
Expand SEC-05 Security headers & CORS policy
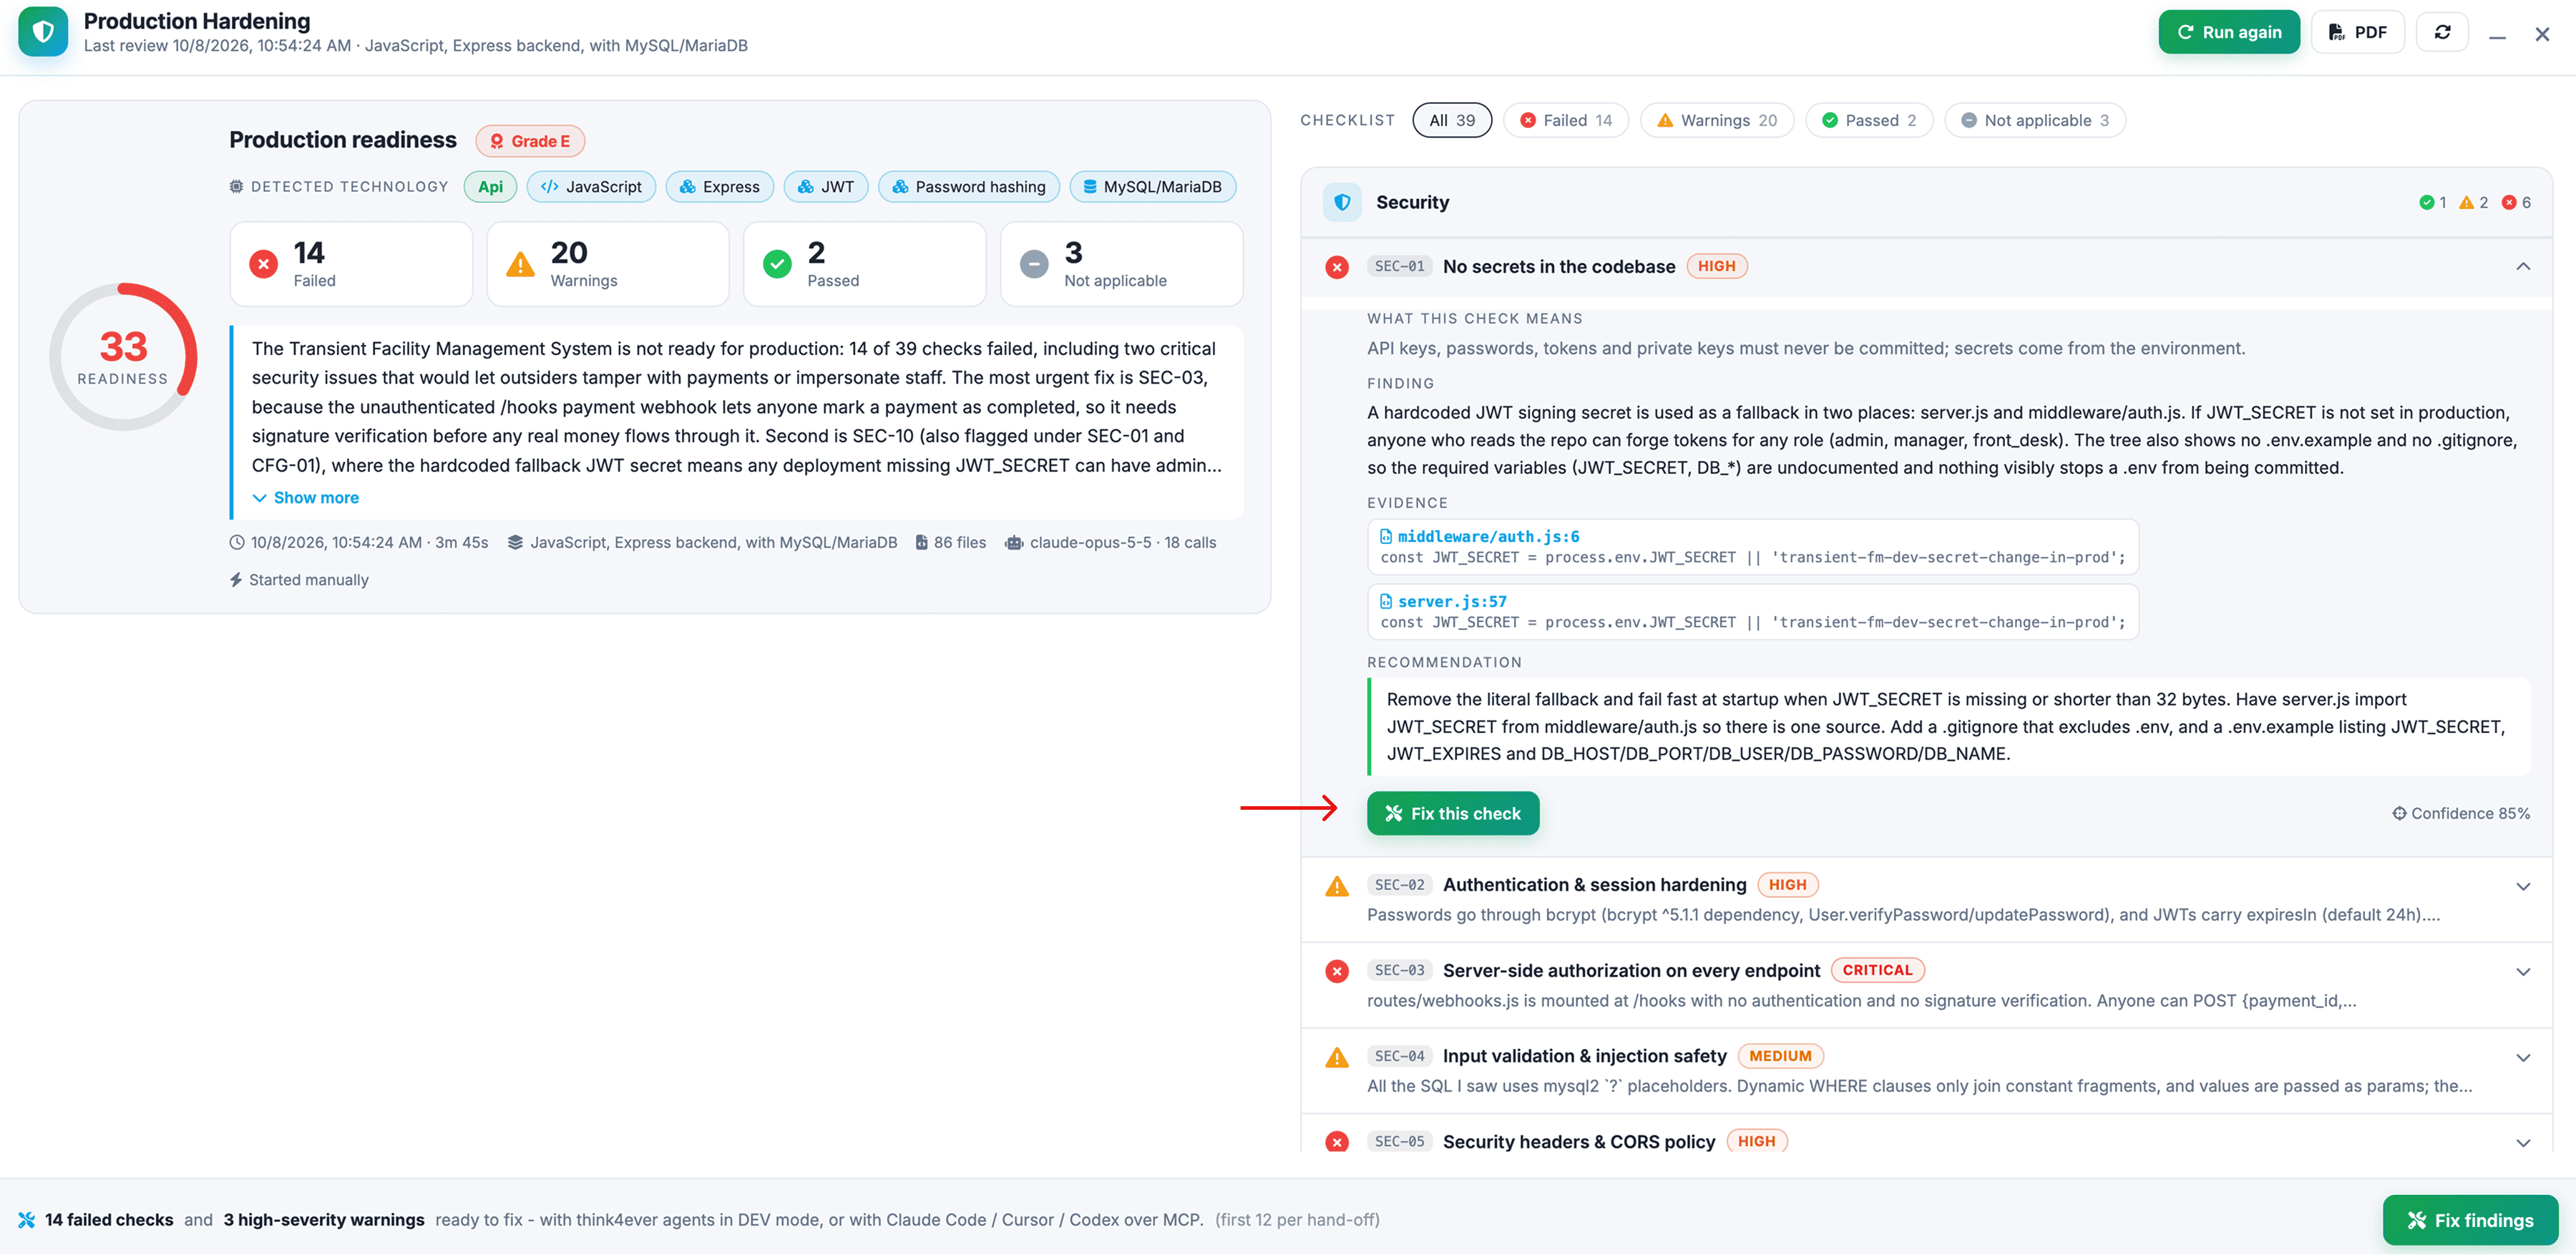2523,1143
